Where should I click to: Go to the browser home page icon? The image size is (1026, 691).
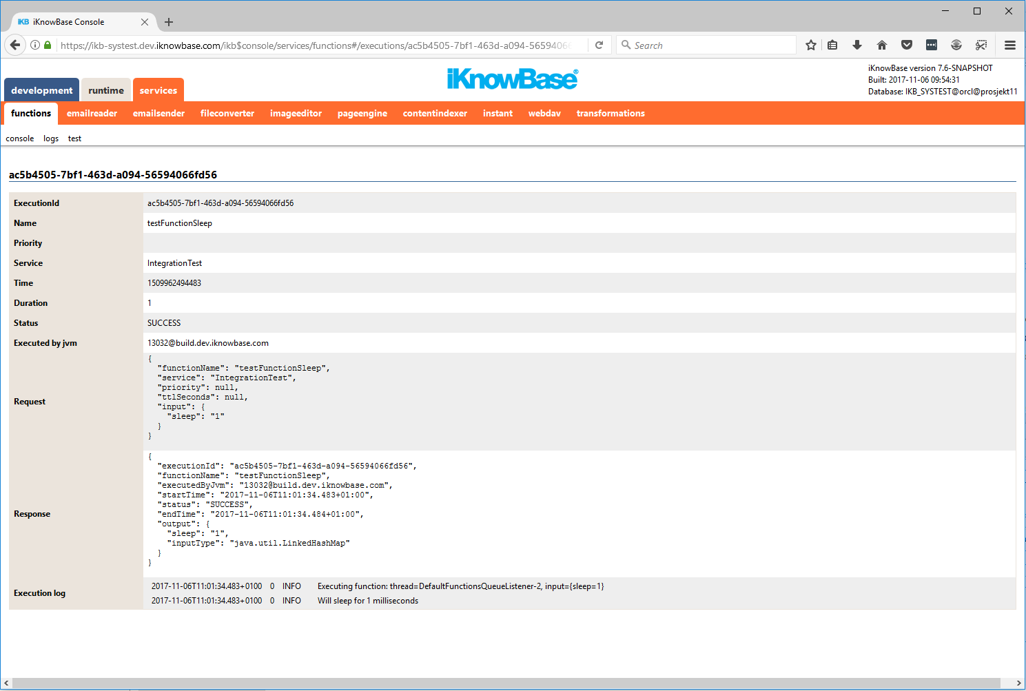click(x=882, y=45)
